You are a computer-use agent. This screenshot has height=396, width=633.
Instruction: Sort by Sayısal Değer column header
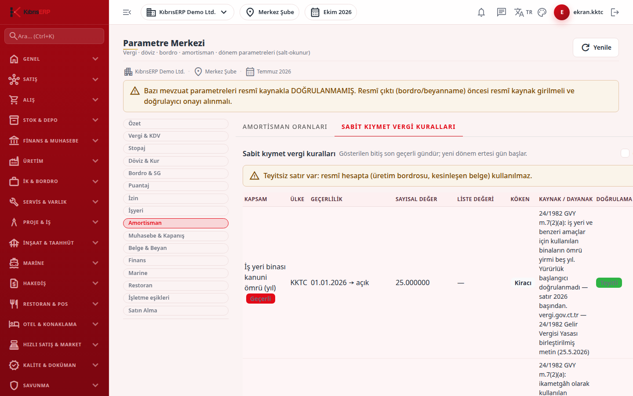click(x=416, y=199)
